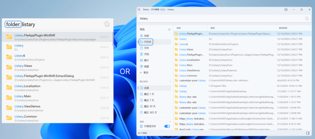The height and width of the screenshot is (139, 315).
Task: Sort by the 名称 column header
Action: click(190, 28)
